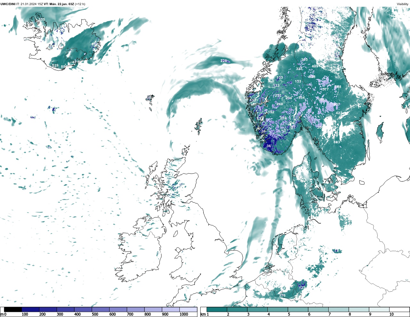
Task: Pick the 5–6 km legend swatch
Action: tap(298, 310)
